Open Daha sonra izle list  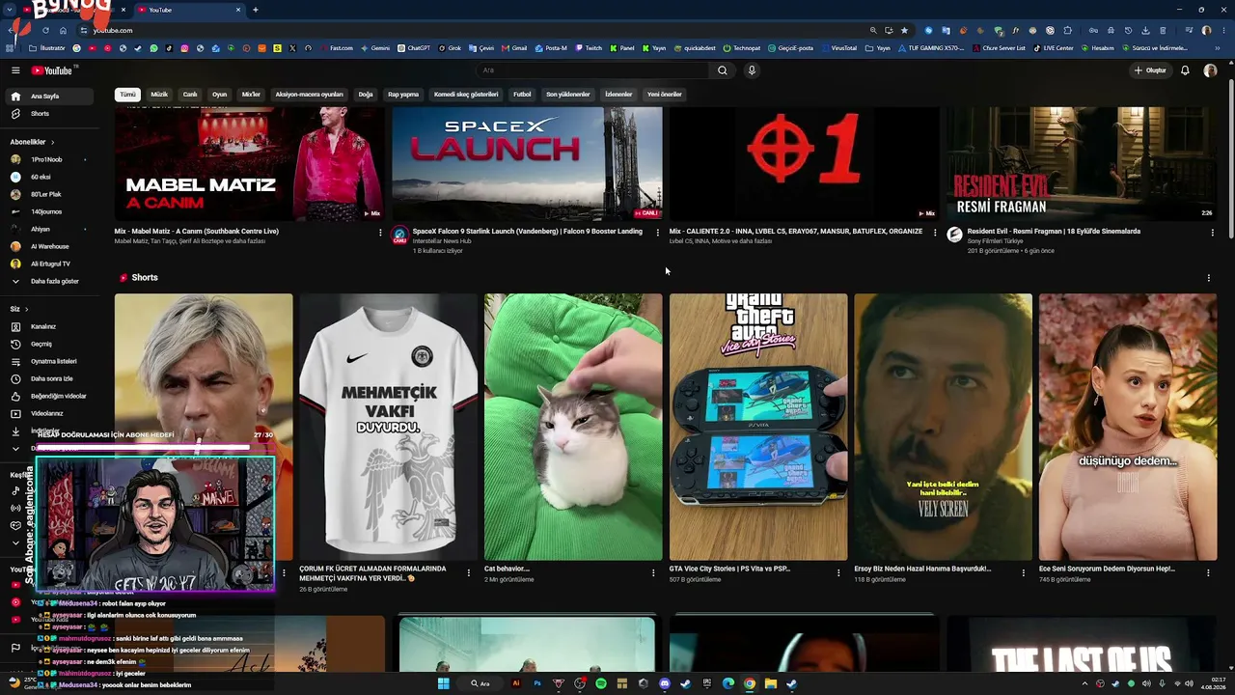(51, 378)
